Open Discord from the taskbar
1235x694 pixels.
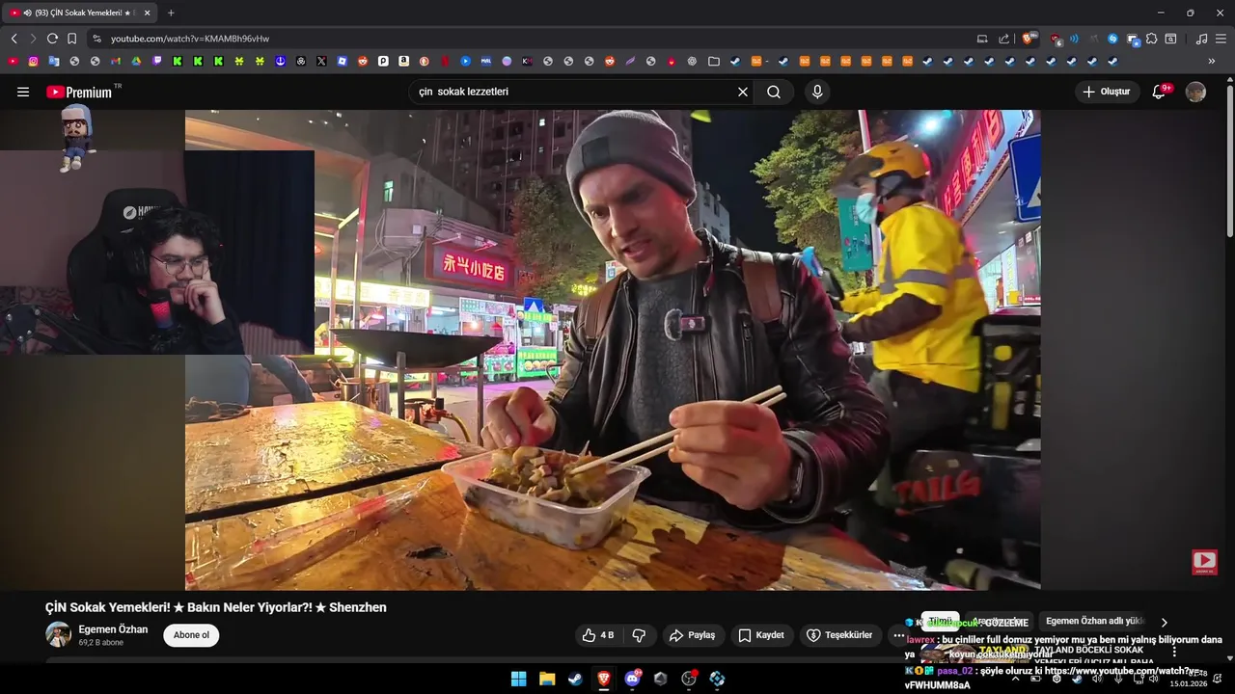[x=632, y=679]
